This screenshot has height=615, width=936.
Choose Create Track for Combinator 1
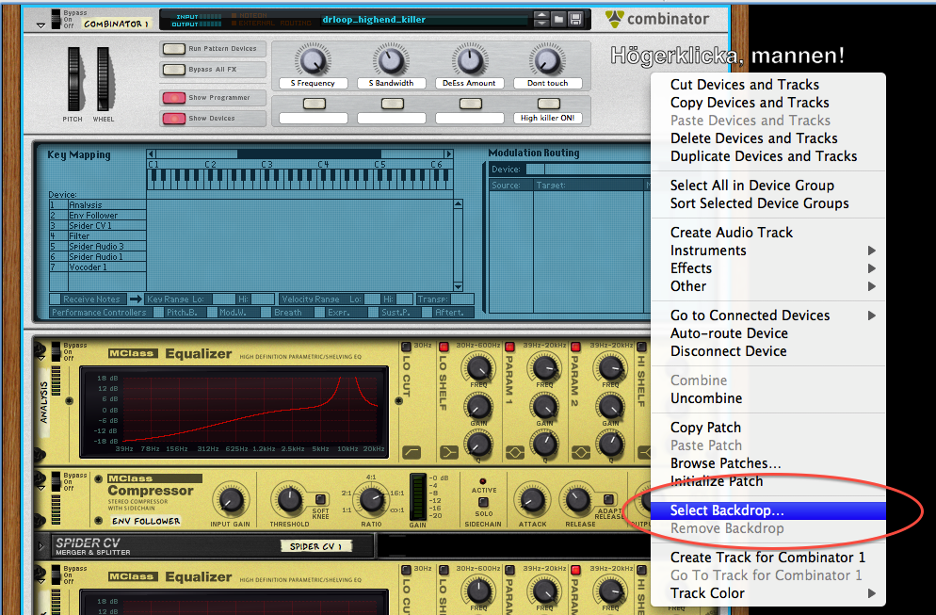click(768, 558)
